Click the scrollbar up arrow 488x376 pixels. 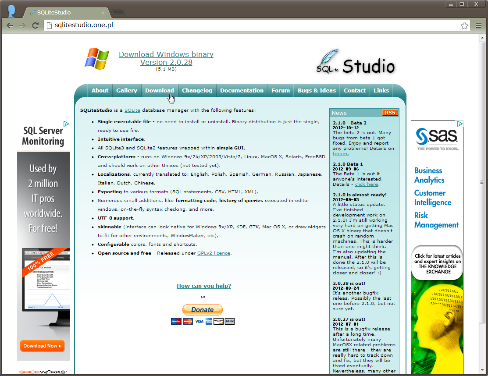pos(482,38)
